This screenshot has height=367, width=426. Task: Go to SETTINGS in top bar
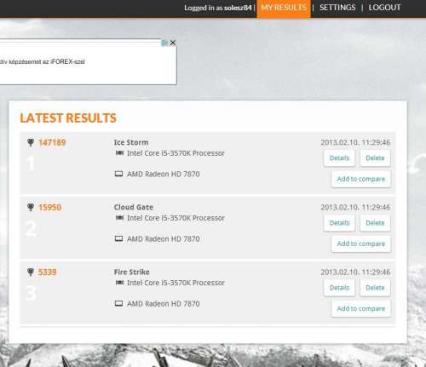[337, 8]
